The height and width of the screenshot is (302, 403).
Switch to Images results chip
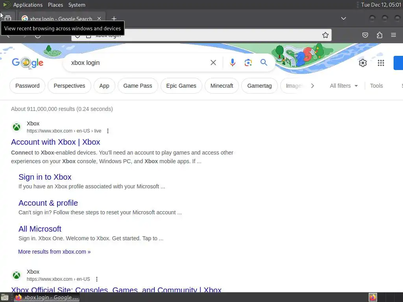[293, 86]
